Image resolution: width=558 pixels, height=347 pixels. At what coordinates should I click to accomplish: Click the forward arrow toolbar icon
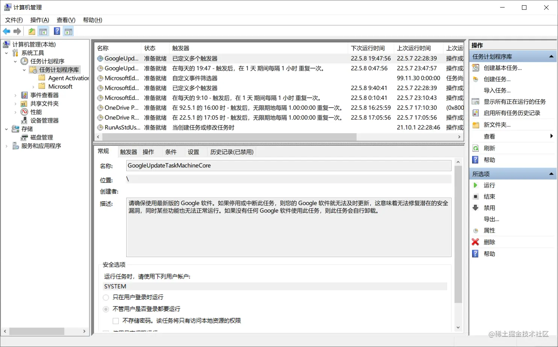click(x=17, y=32)
